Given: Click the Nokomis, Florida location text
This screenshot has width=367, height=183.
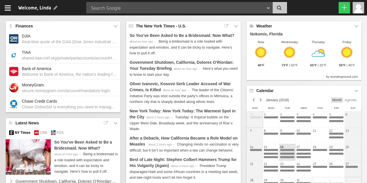Looking at the screenshot, I should 266,34.
